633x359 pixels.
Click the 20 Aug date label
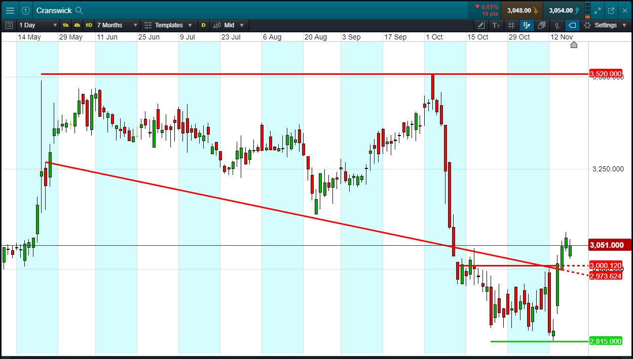point(316,37)
